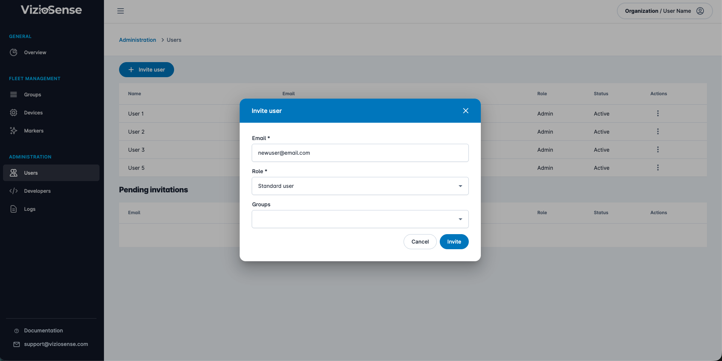The height and width of the screenshot is (361, 722).
Task: Click the empty Groups select field
Action: point(360,219)
